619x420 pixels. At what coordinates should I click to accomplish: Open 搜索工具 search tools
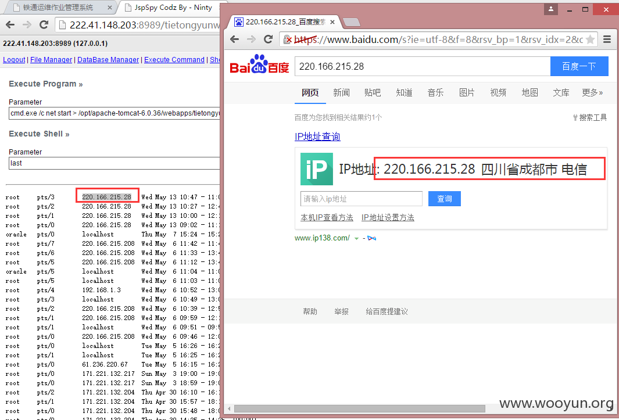pos(590,117)
